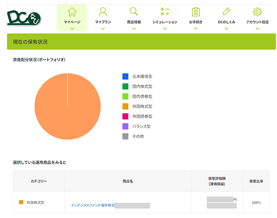Click the 100% ratio cell

point(256,202)
